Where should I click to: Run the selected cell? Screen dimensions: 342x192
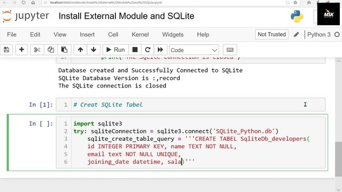tap(115, 50)
